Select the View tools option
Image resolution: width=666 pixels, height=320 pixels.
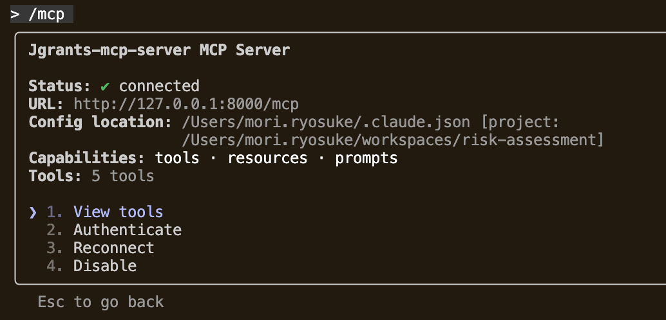coord(118,212)
